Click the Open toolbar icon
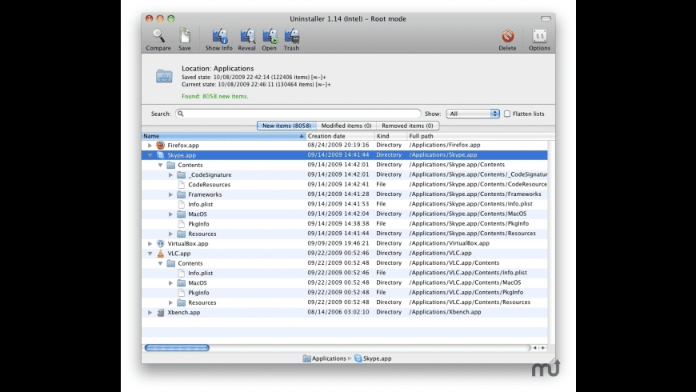Viewport: 696px width, 392px height. 270,37
